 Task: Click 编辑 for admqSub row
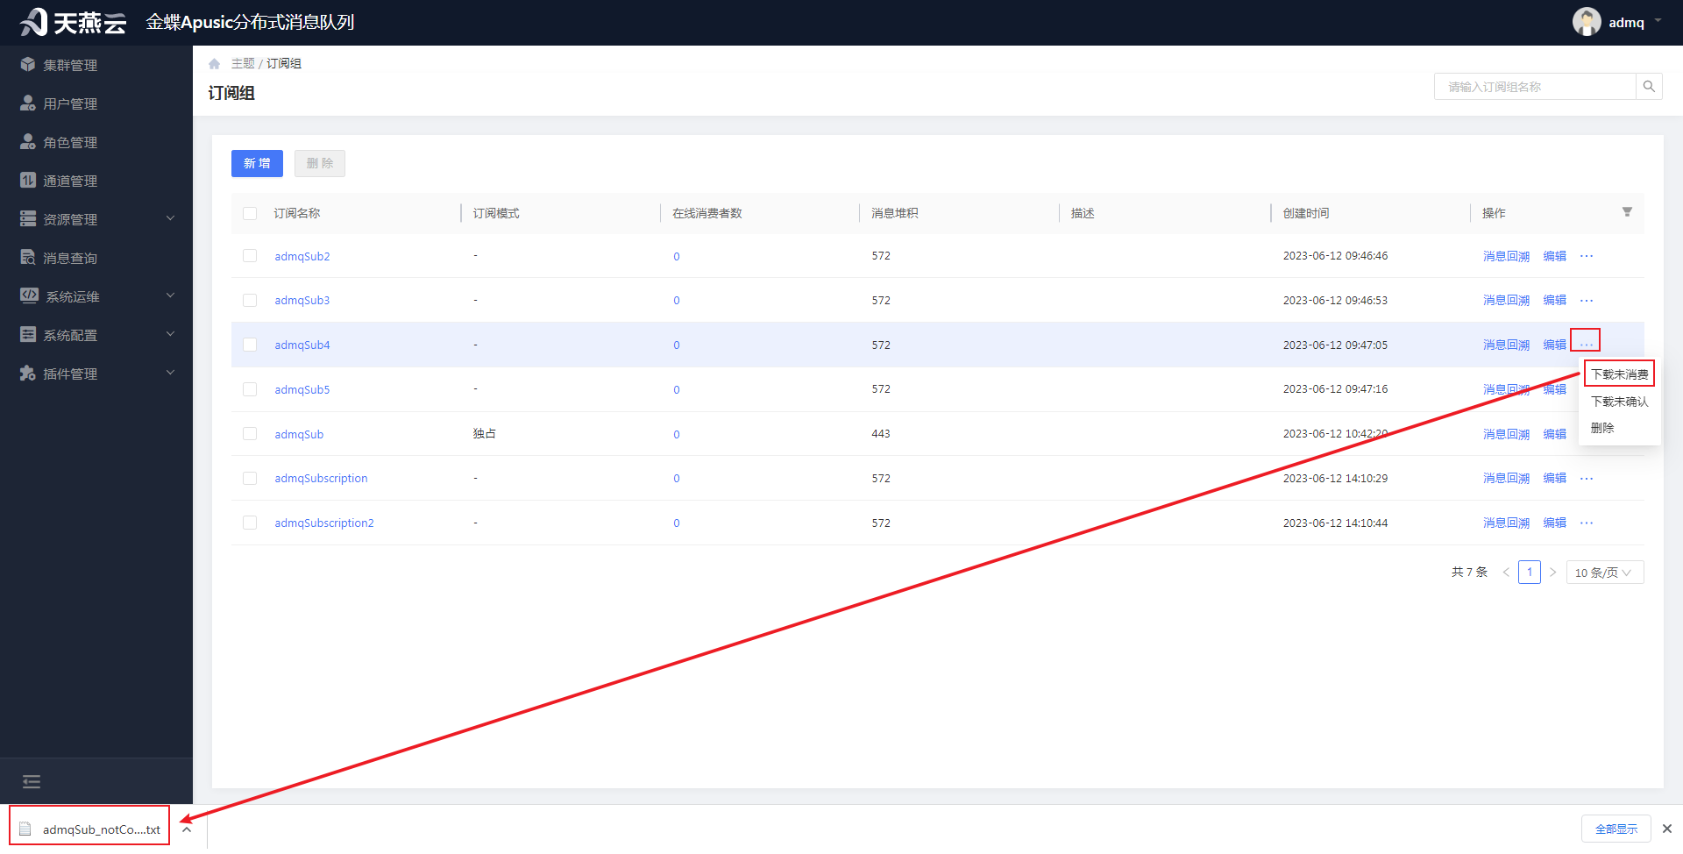[1554, 434]
